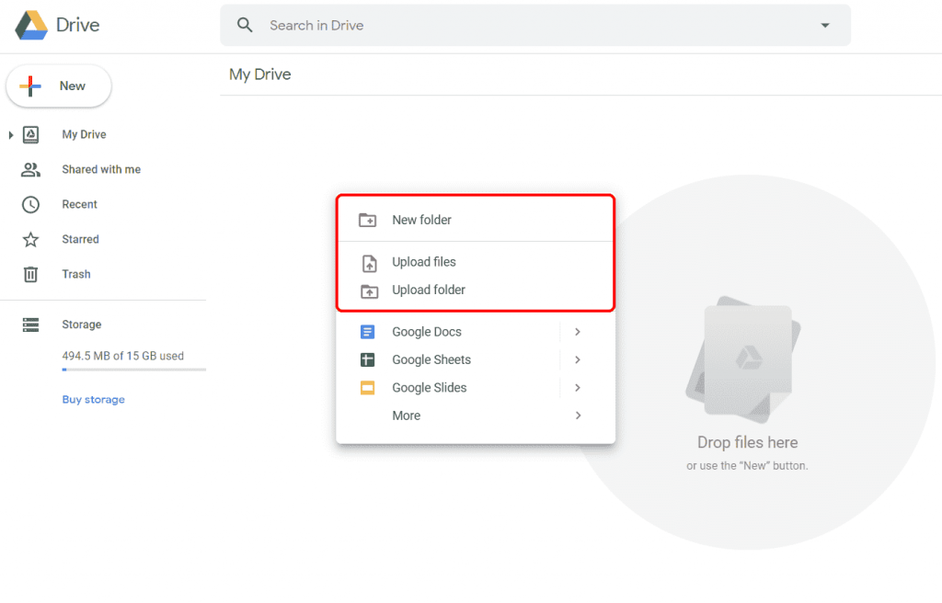Viewport: 942px width, 603px height.
Task: Open search options dropdown arrow
Action: (x=825, y=25)
